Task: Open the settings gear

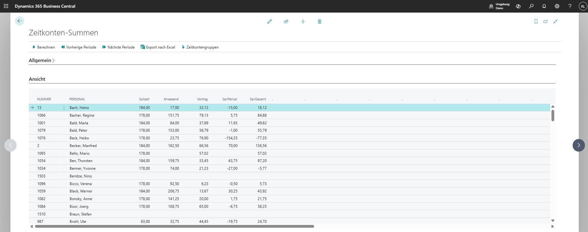Action: (x=557, y=6)
